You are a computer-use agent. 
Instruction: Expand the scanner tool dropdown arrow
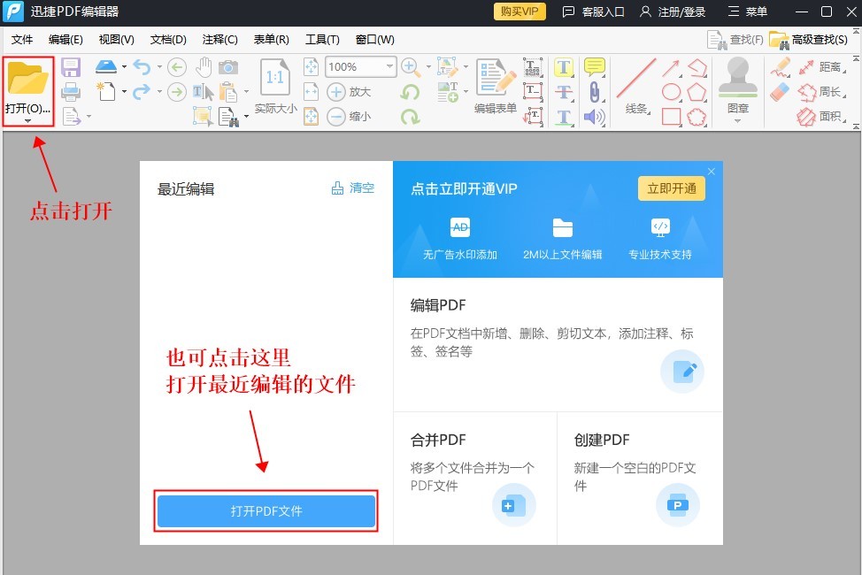point(124,67)
